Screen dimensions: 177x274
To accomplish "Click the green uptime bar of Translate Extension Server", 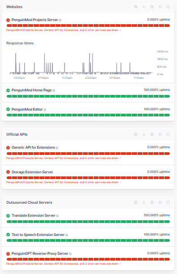I will [x=88, y=222].
